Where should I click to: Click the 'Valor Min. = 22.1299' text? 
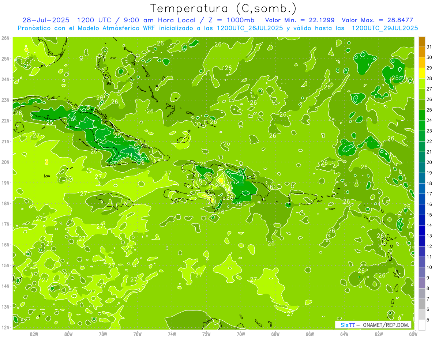300,20
